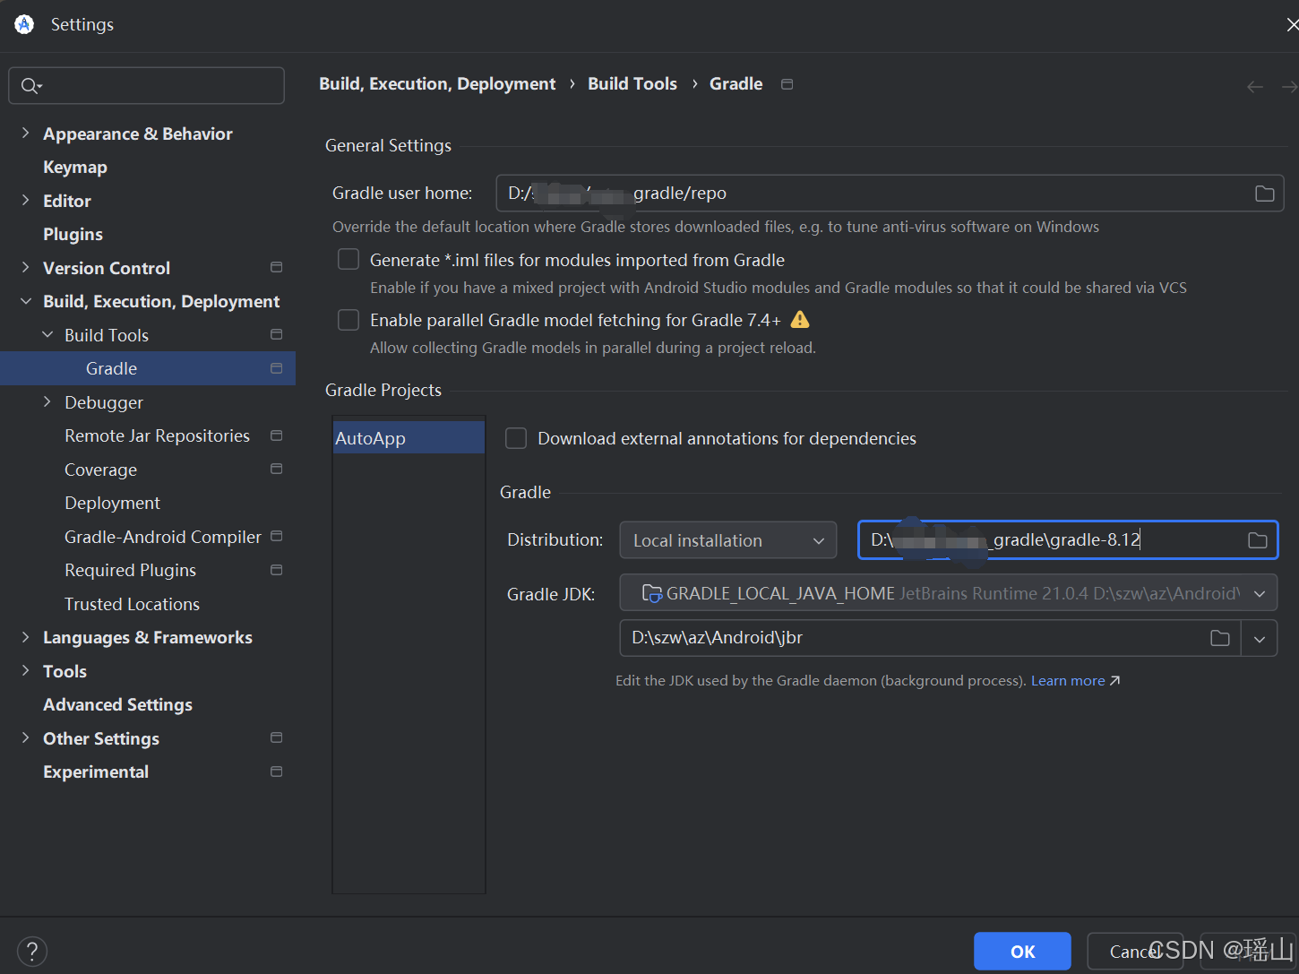The image size is (1299, 974).
Task: Expand Version Control section
Action: [x=25, y=267]
